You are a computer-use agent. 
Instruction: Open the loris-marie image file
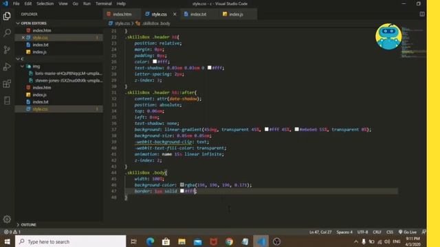(69, 73)
